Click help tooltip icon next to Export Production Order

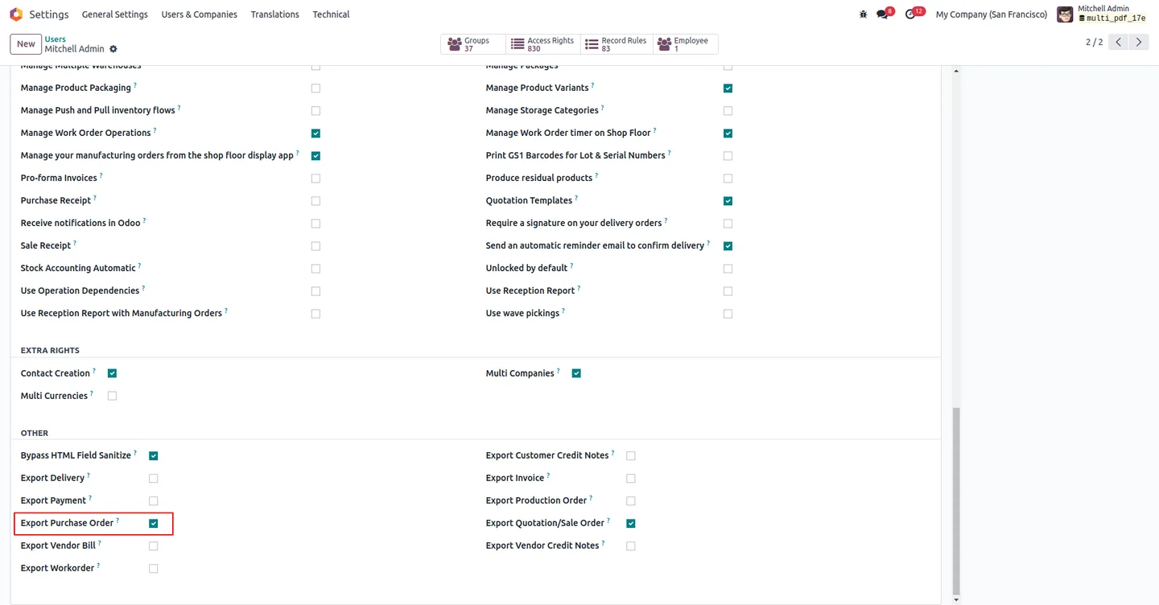591,498
